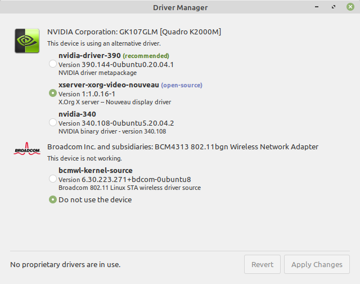This screenshot has width=360, height=284.
Task: Click the Broadcom BCM4313 device heading
Action: click(x=183, y=147)
